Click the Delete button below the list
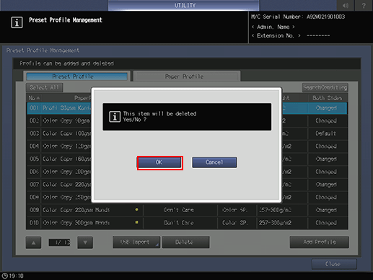Image resolution: width=373 pixels, height=280 pixels. [x=185, y=242]
